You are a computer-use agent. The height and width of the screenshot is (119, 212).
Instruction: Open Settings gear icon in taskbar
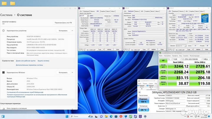click(x=145, y=116)
